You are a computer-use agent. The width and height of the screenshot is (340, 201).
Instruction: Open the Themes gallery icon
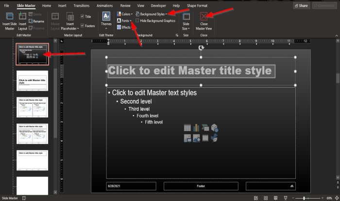(x=106, y=16)
